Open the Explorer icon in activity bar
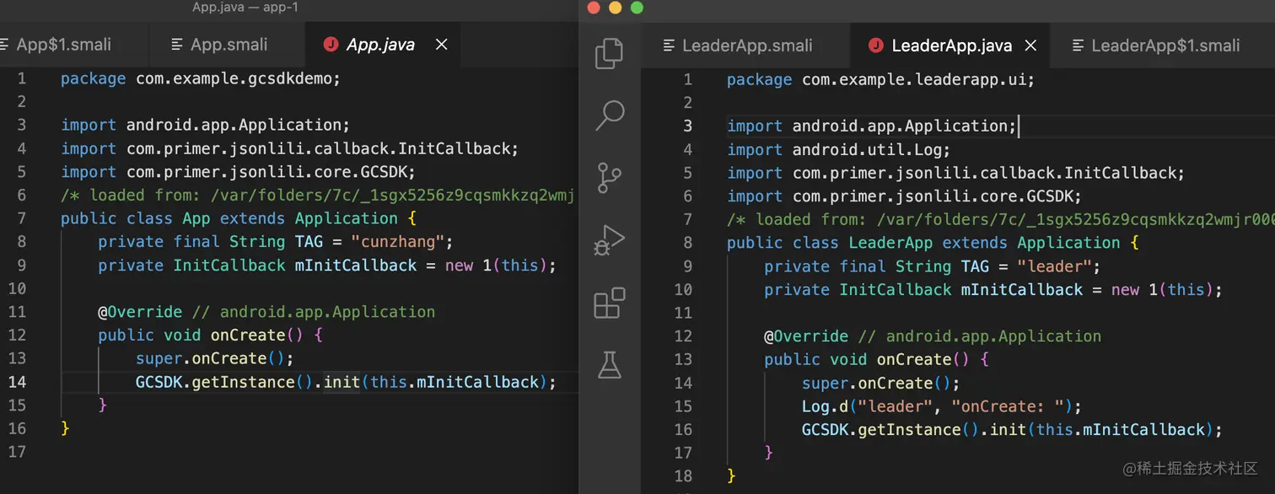 [609, 53]
